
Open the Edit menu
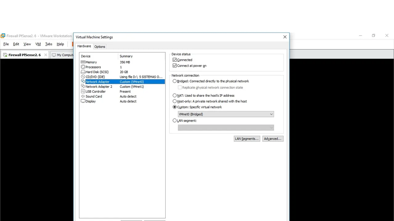16,44
